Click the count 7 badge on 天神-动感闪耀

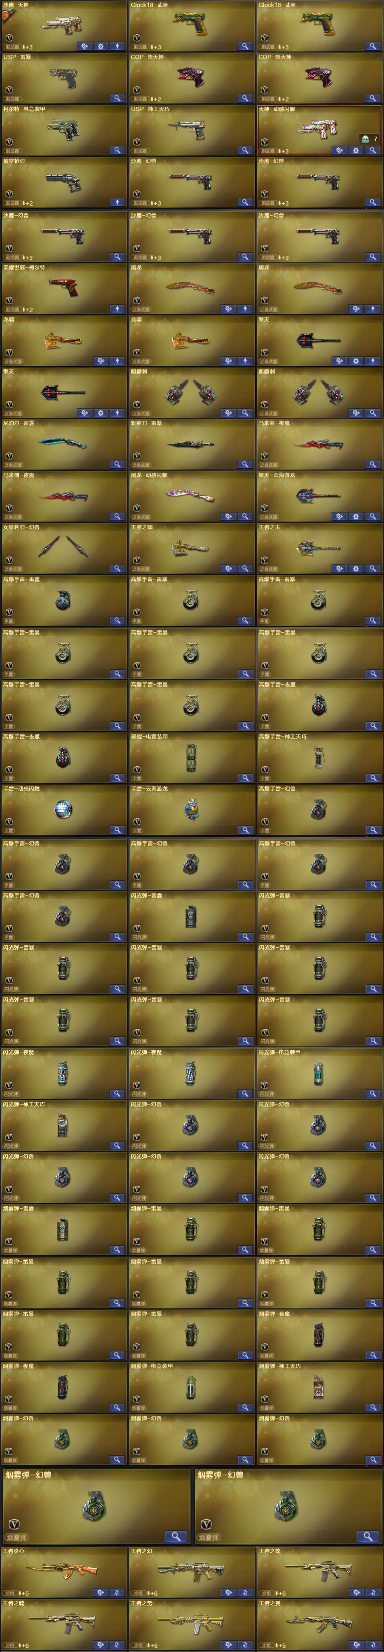[x=369, y=139]
